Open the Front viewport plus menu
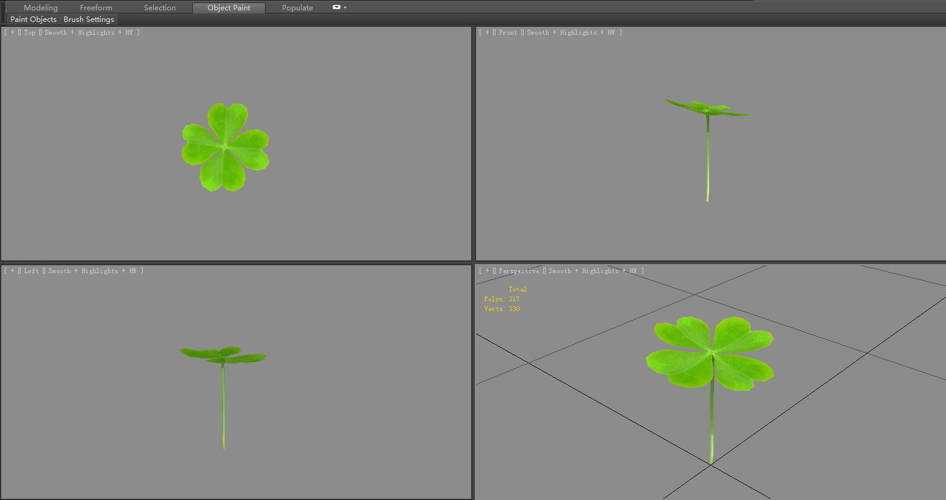 point(487,33)
